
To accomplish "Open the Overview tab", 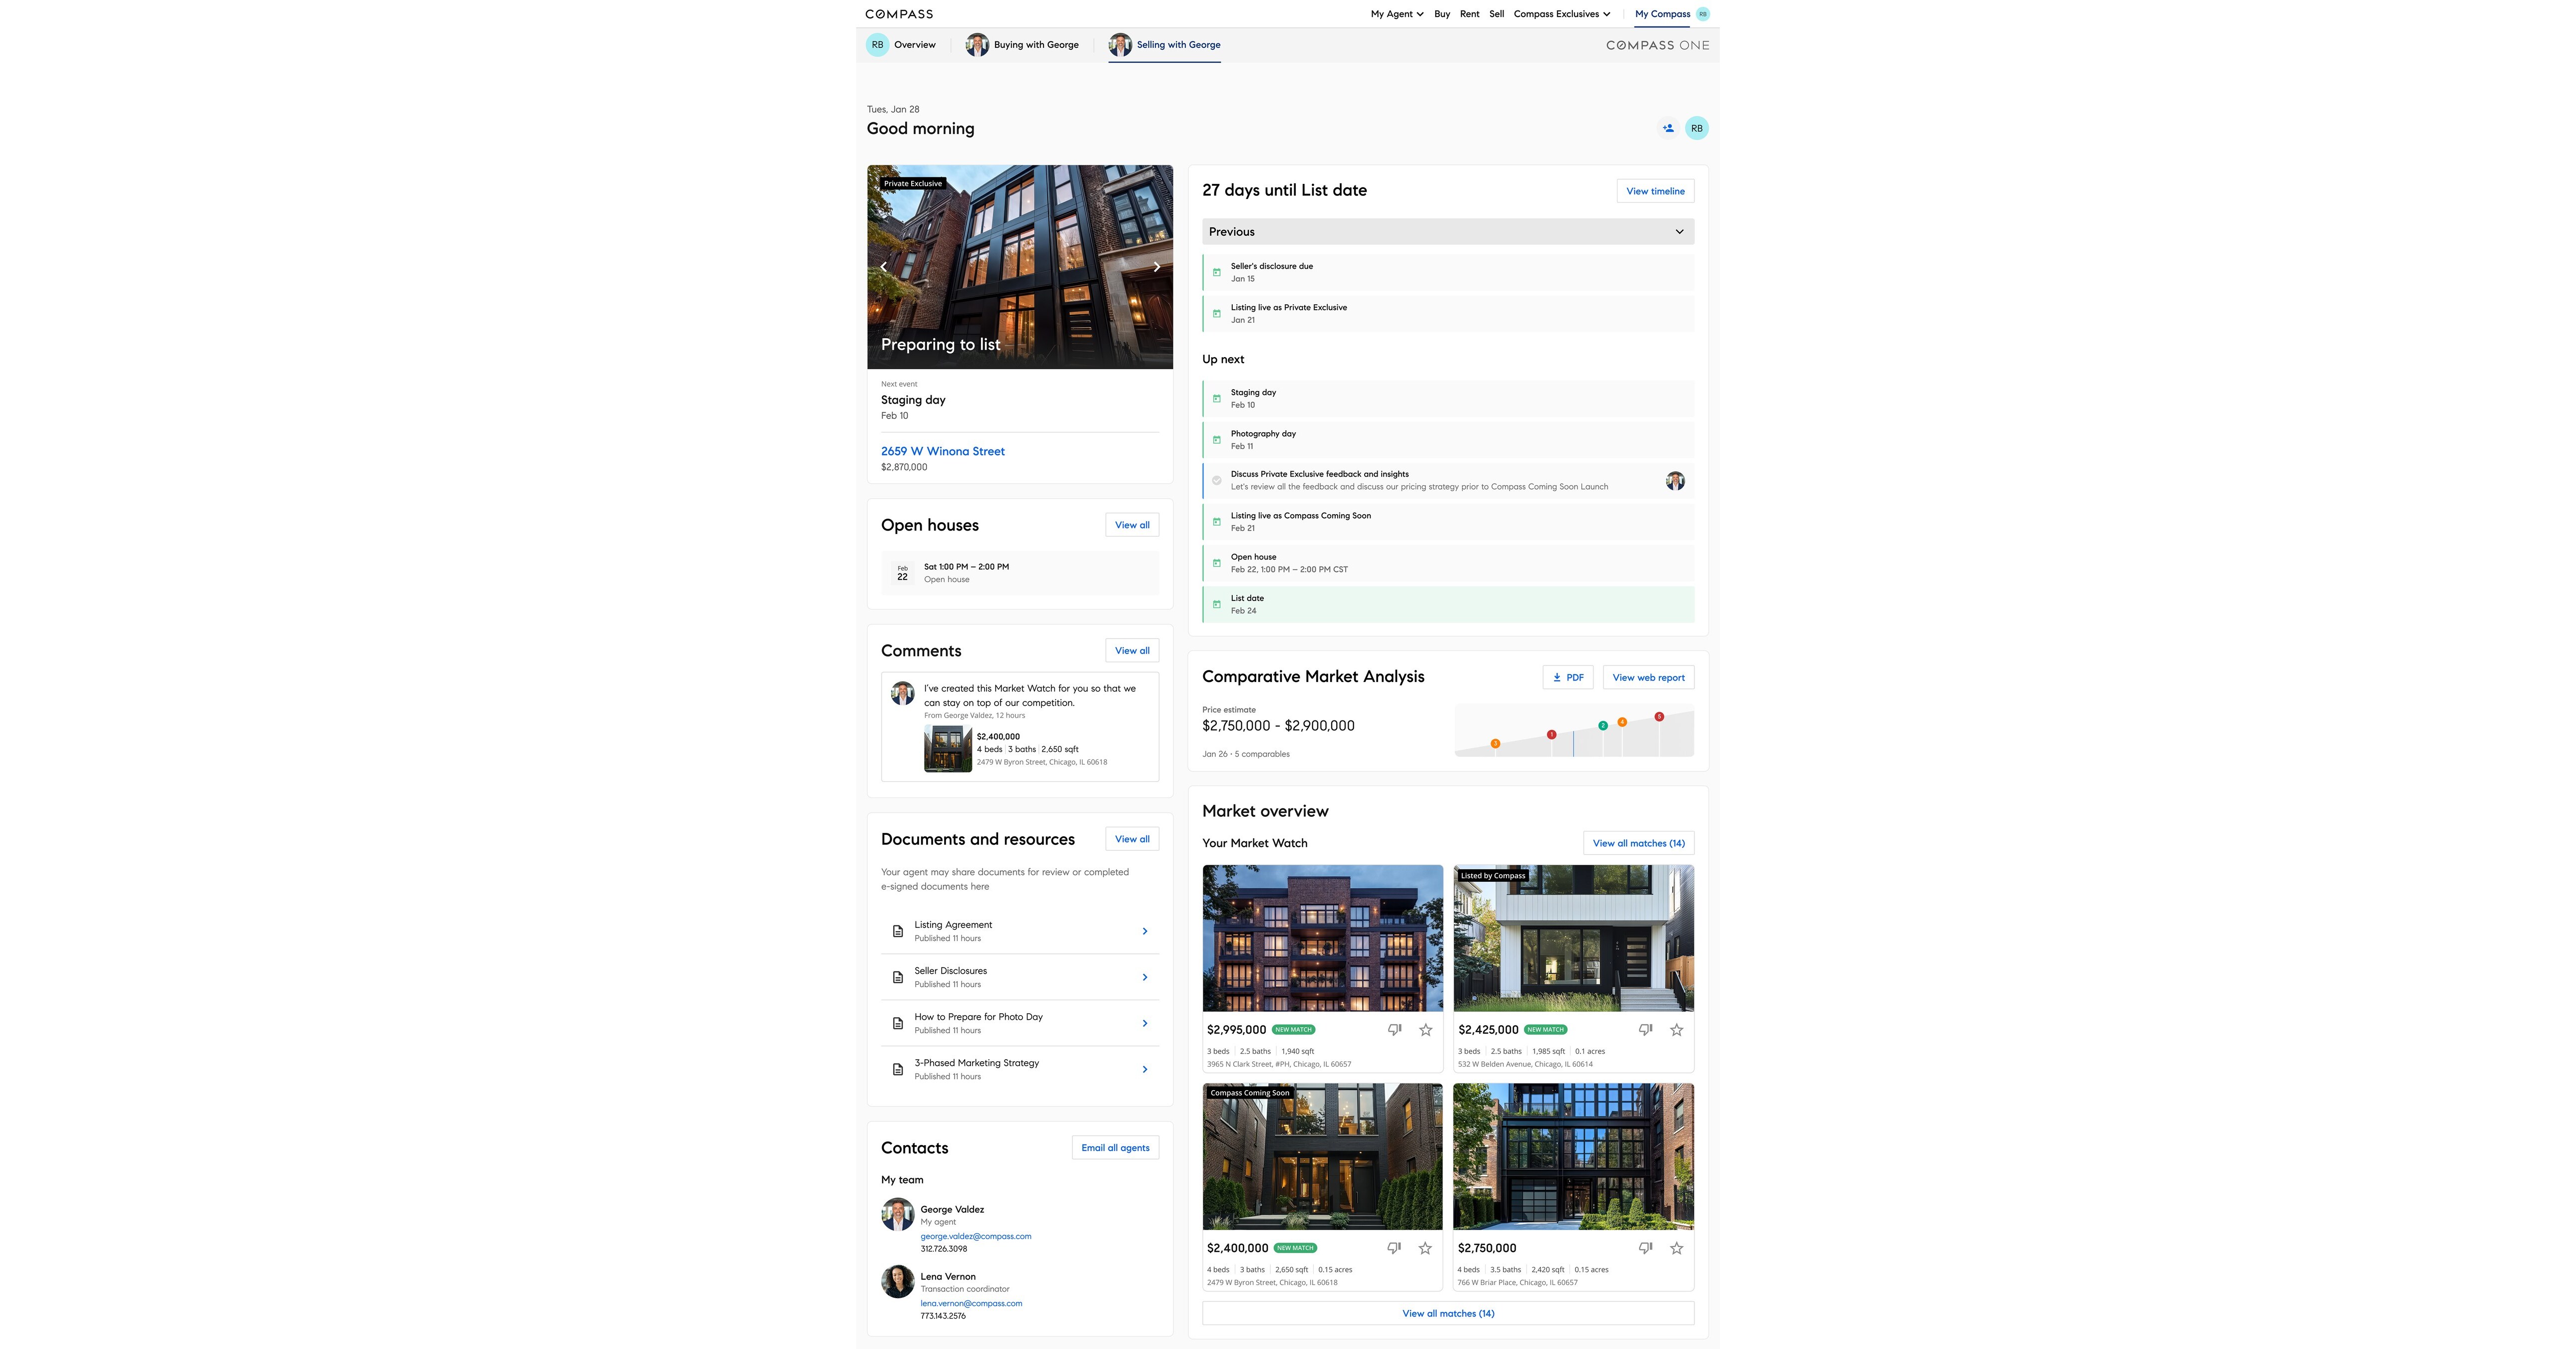I will pos(914,45).
